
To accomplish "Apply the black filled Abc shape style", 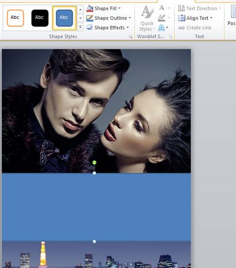I will (40, 18).
